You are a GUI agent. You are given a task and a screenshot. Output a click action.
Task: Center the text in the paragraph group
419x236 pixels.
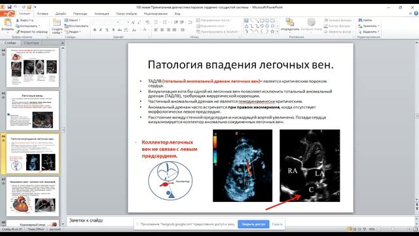point(162,30)
